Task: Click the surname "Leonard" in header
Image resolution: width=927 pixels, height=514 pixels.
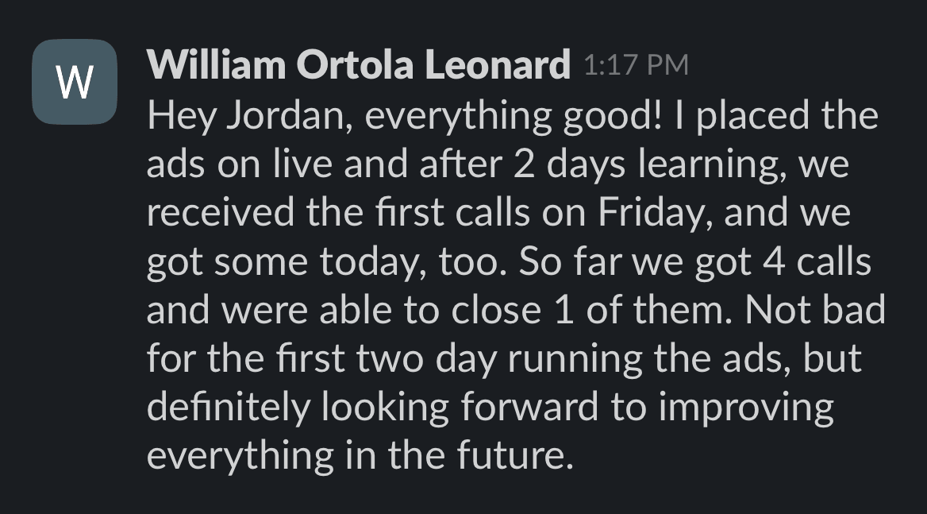Action: (x=497, y=64)
